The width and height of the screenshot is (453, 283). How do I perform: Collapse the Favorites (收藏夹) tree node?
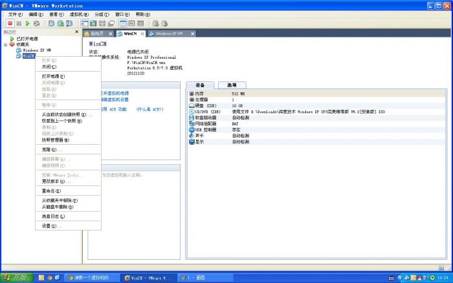pyautogui.click(x=5, y=45)
